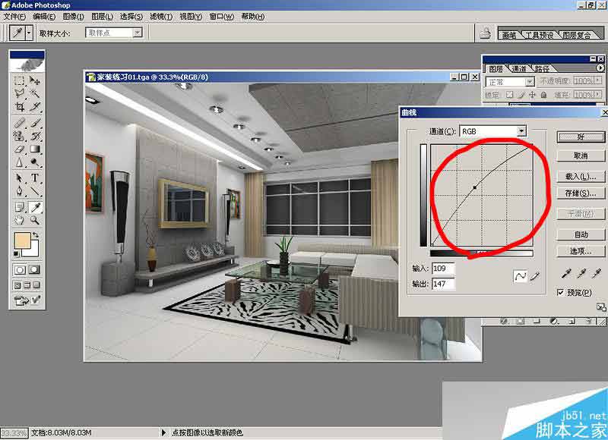Image resolution: width=608 pixels, height=440 pixels.
Task: Select the Dodge tool
Action: 35,162
